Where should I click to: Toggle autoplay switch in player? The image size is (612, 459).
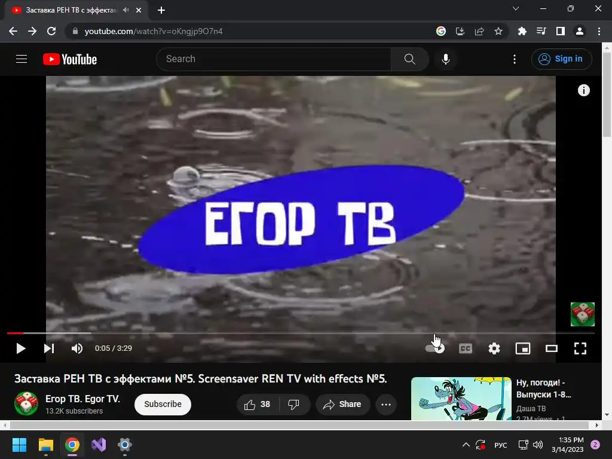435,348
